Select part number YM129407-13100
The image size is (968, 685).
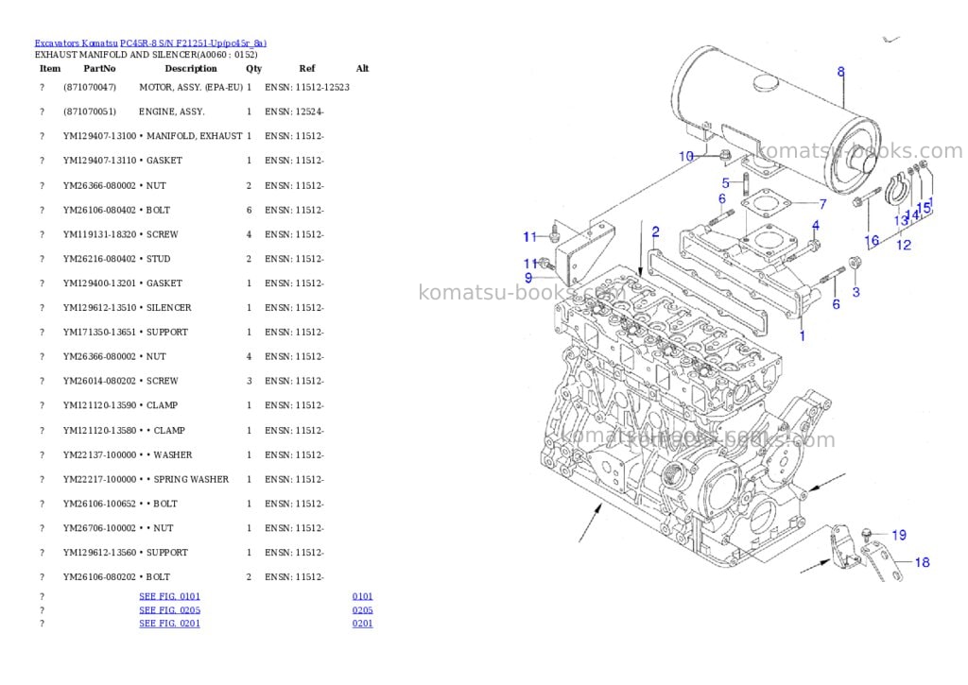click(99, 136)
